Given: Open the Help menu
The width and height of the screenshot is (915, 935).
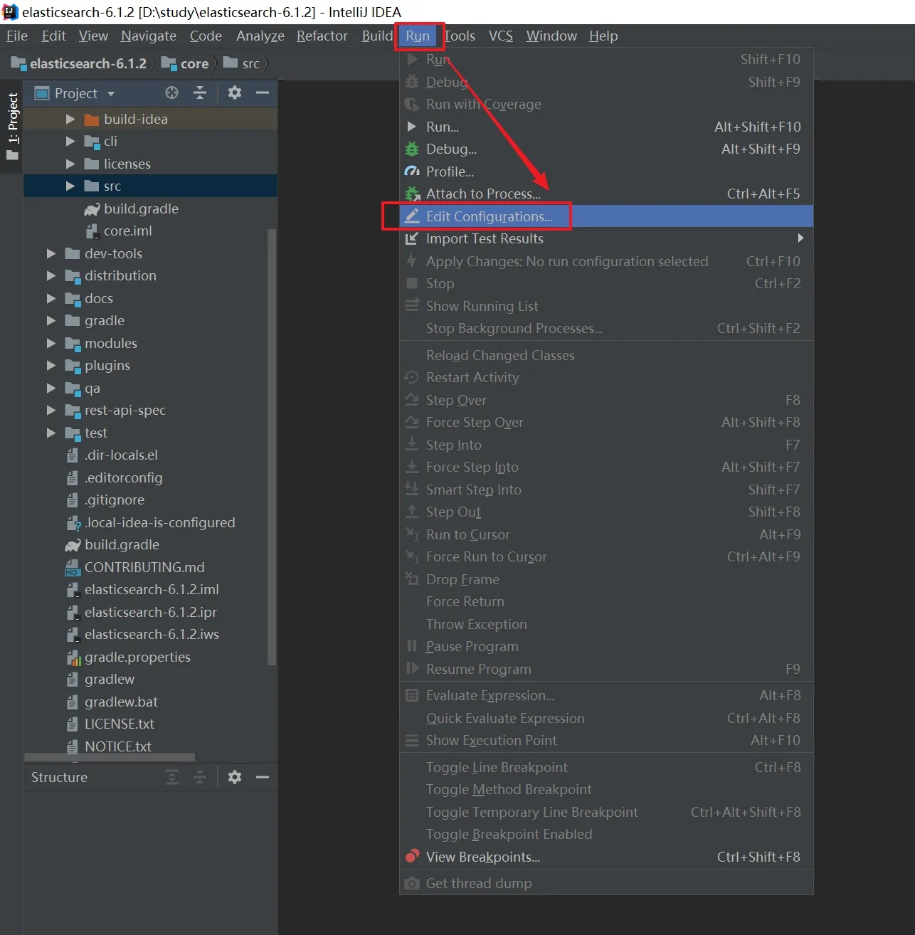Looking at the screenshot, I should tap(603, 36).
